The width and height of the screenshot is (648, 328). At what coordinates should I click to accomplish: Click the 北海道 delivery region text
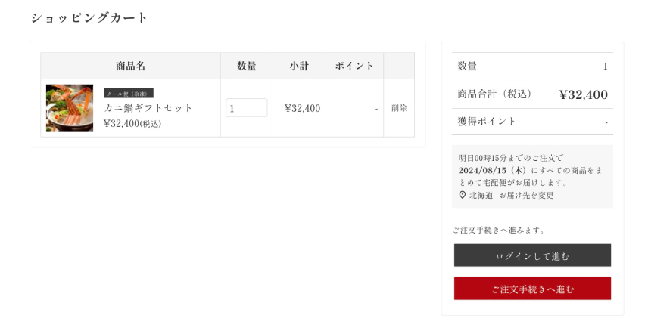[x=481, y=195]
